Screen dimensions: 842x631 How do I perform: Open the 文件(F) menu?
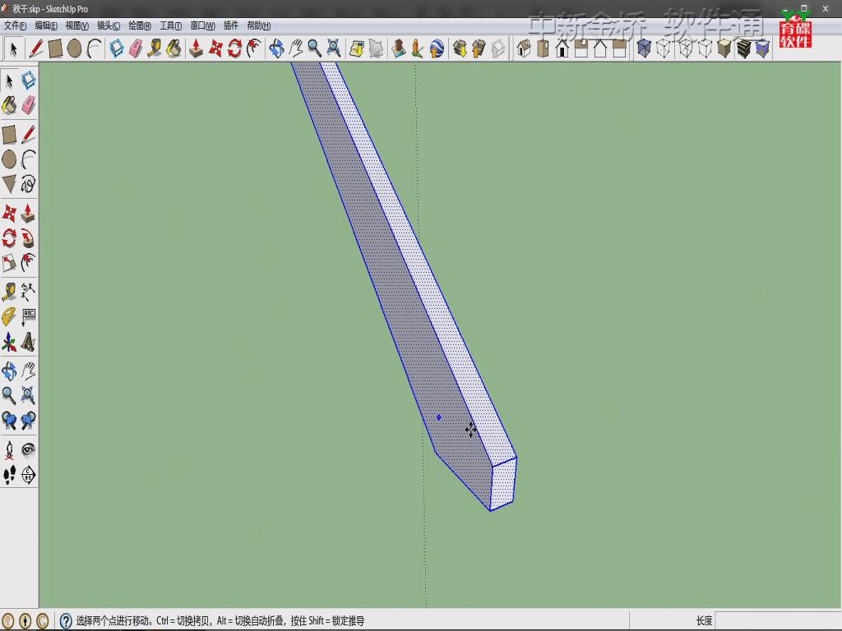[15, 25]
